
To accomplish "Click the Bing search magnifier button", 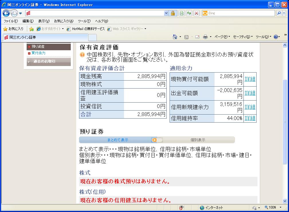I will [x=279, y=13].
